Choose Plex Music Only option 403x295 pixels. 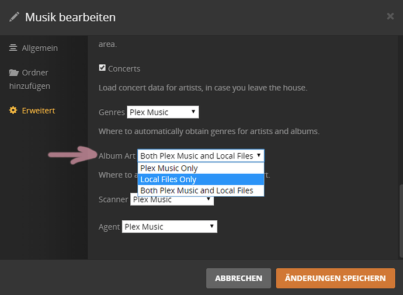pos(201,168)
